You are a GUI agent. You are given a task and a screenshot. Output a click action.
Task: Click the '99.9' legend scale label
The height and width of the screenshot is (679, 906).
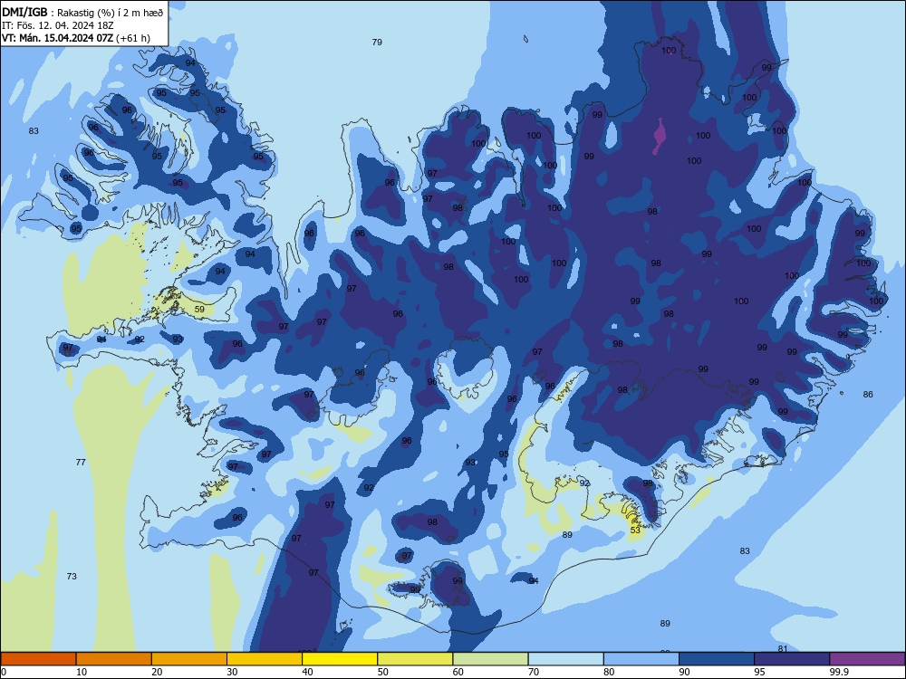click(x=838, y=672)
